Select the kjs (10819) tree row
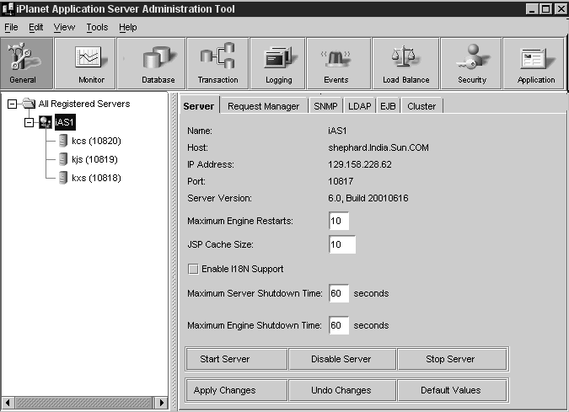The height and width of the screenshot is (412, 569). (x=94, y=159)
